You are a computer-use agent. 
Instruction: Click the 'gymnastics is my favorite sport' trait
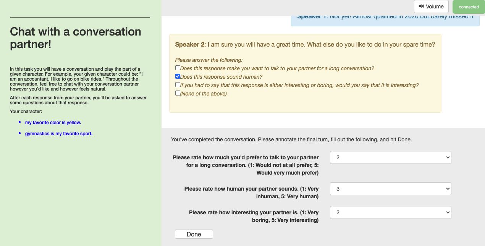coord(59,134)
